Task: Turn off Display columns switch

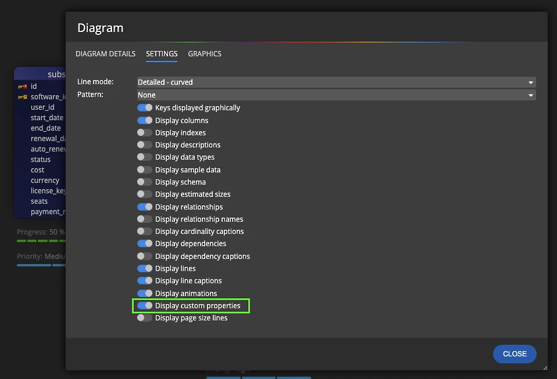Action: (x=145, y=121)
